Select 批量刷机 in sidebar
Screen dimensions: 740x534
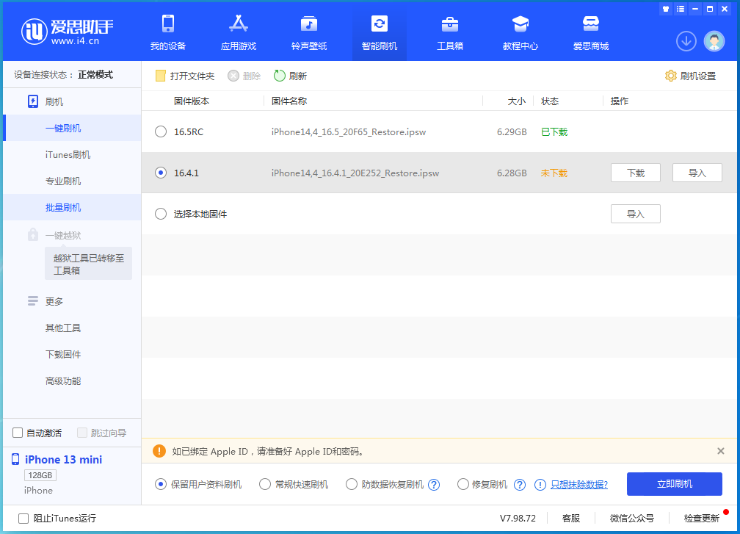(x=72, y=207)
